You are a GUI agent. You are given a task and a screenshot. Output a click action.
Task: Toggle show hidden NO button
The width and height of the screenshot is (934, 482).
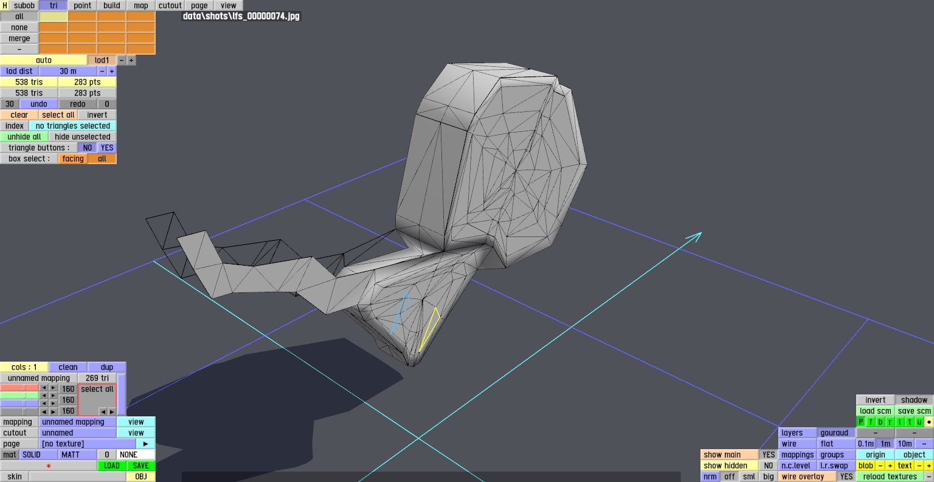(x=769, y=466)
